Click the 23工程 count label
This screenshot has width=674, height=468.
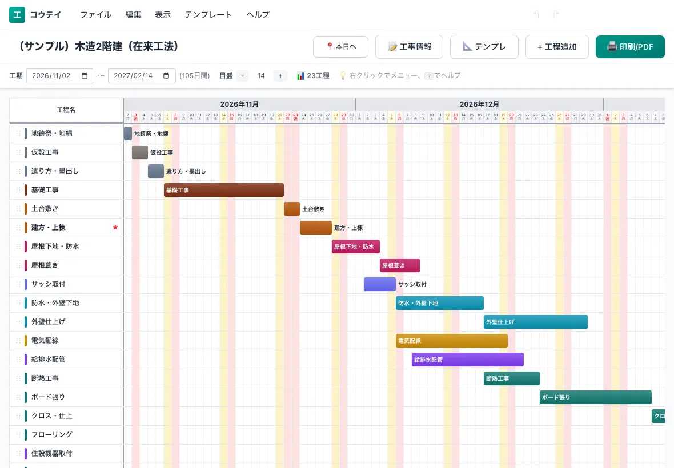318,76
